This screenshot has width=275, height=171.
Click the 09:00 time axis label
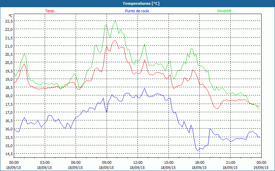coord(107,163)
